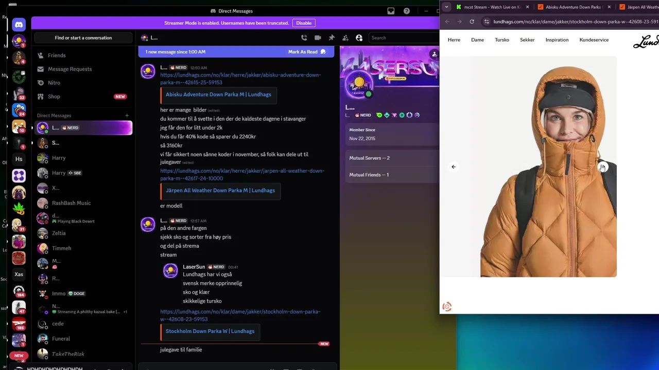659x370 pixels.
Task: Close the mcst Stream browser tab
Action: tap(527, 7)
